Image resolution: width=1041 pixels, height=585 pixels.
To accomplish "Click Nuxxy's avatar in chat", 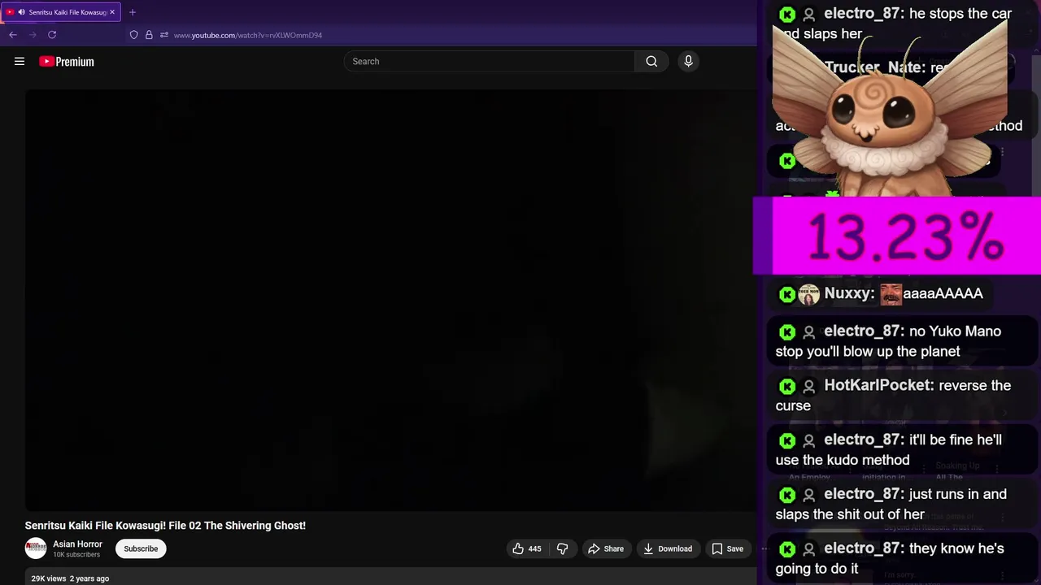I will pos(808,294).
